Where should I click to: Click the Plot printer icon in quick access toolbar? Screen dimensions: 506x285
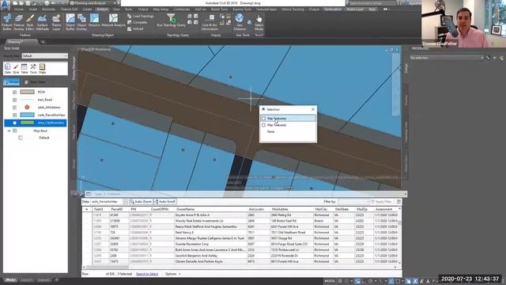(x=47, y=3)
